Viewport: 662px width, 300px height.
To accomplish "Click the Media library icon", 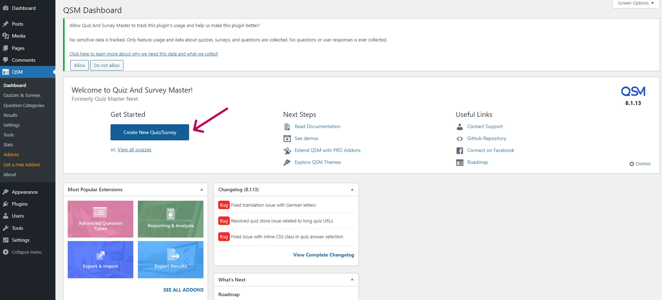I will click(6, 36).
